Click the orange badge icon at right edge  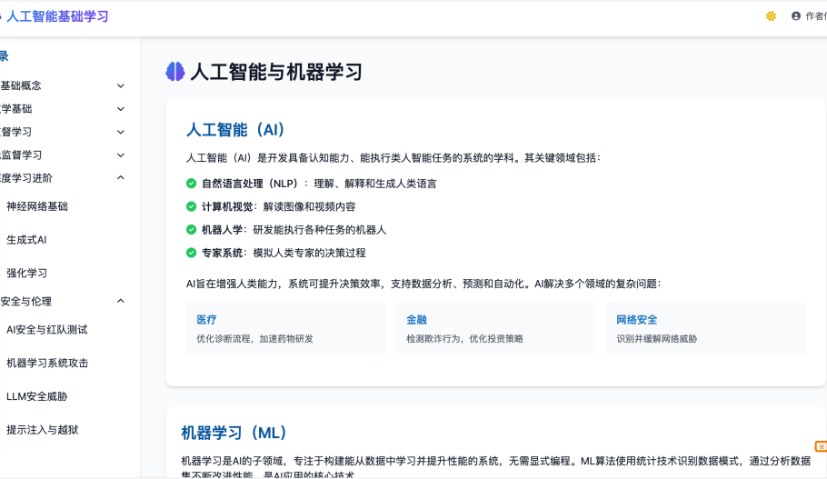pos(821,446)
